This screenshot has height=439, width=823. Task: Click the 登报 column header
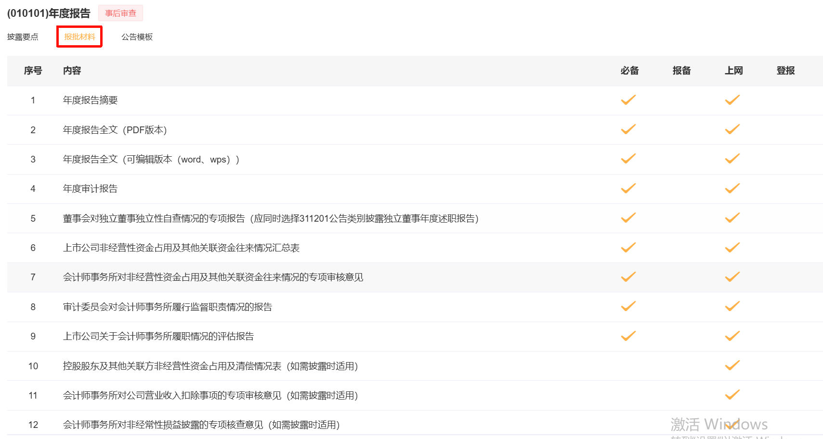click(x=785, y=71)
